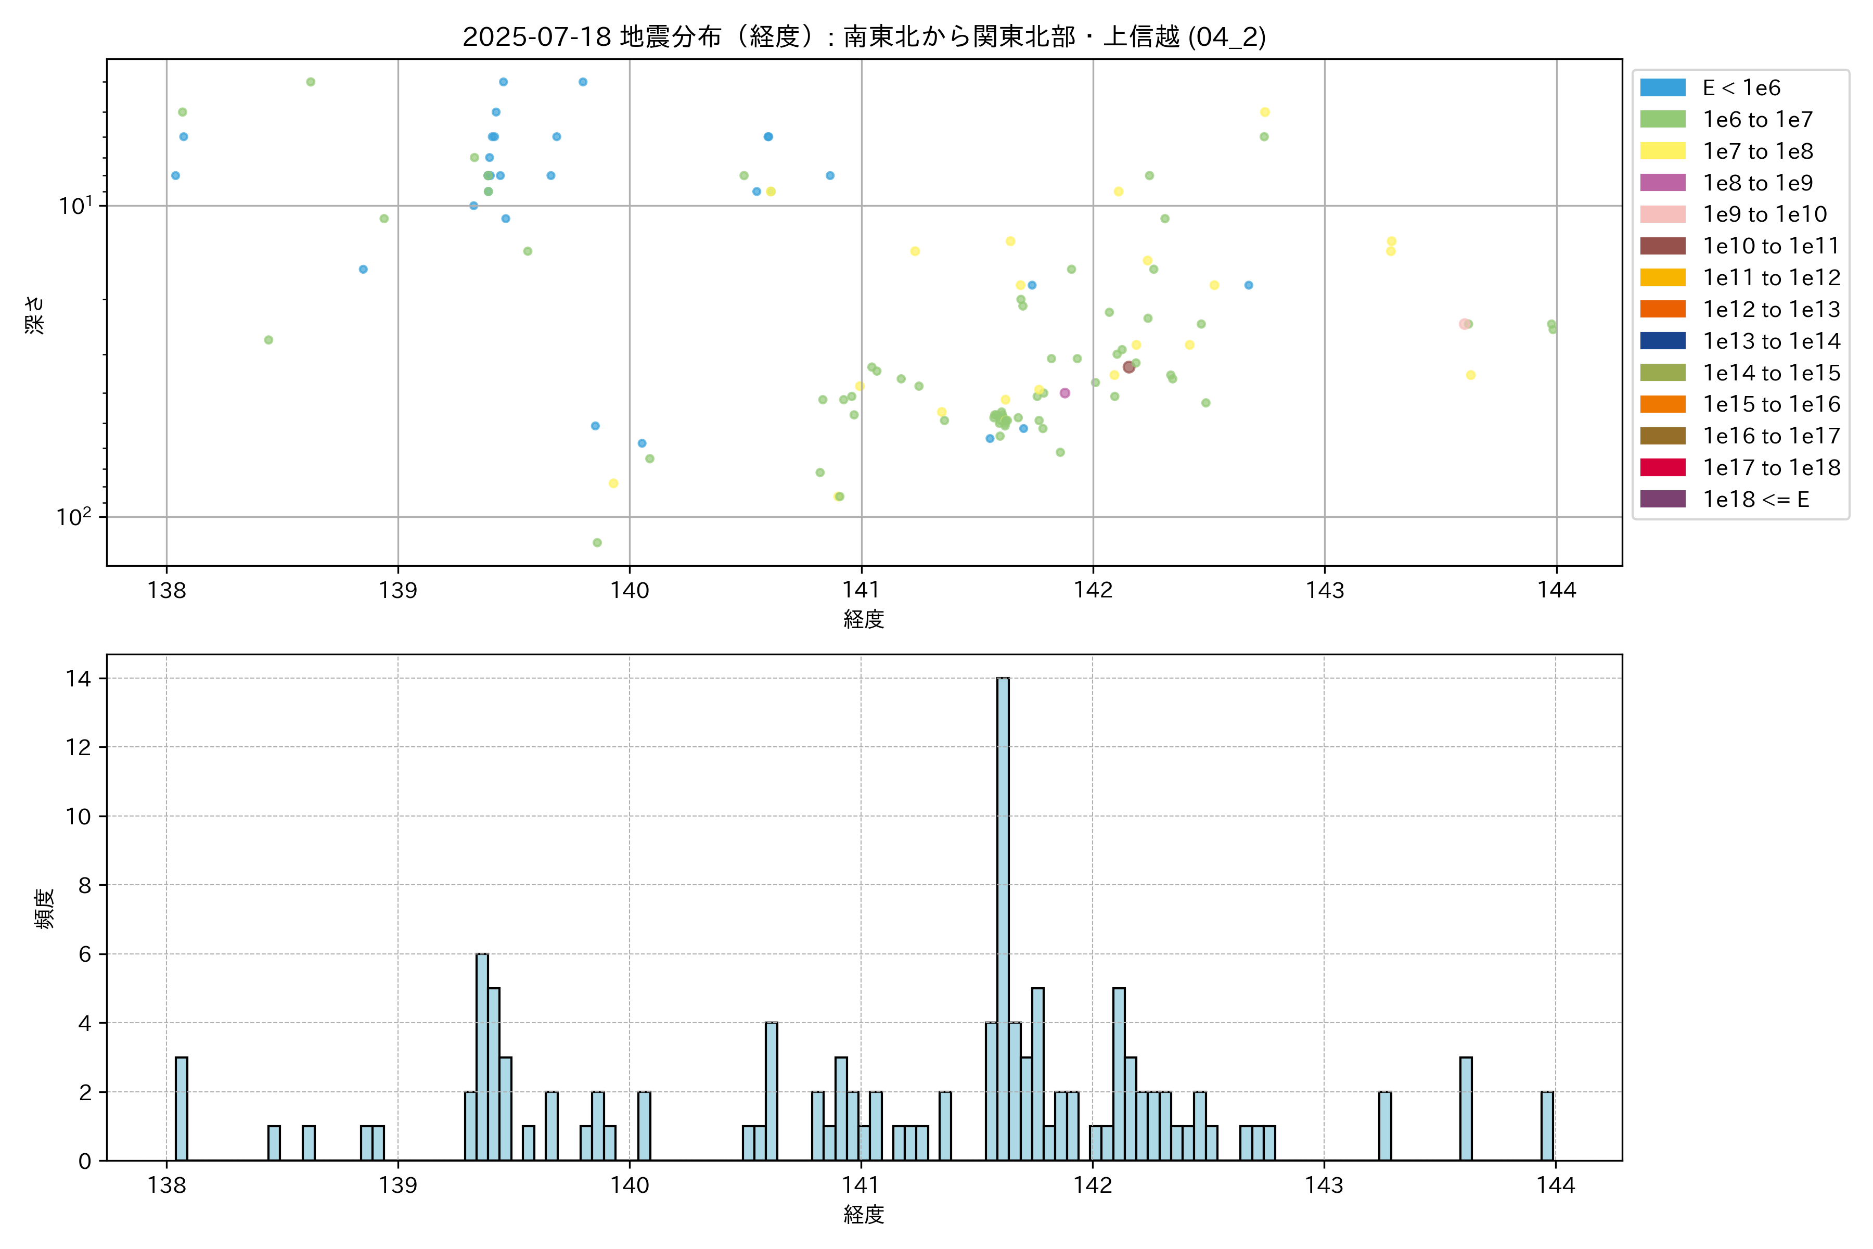The height and width of the screenshot is (1249, 1873).
Task: Click the chart title text at top
Action: 864,36
